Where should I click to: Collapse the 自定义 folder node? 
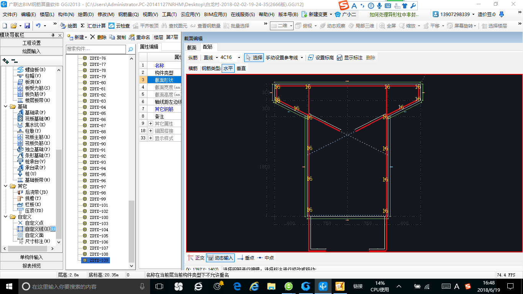[x=6, y=217]
